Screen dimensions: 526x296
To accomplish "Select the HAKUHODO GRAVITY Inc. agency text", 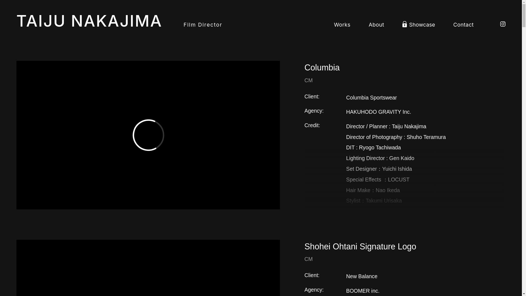I will point(378,112).
